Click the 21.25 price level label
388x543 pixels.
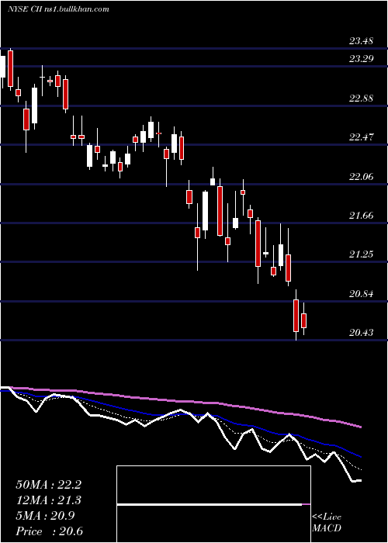click(361, 254)
